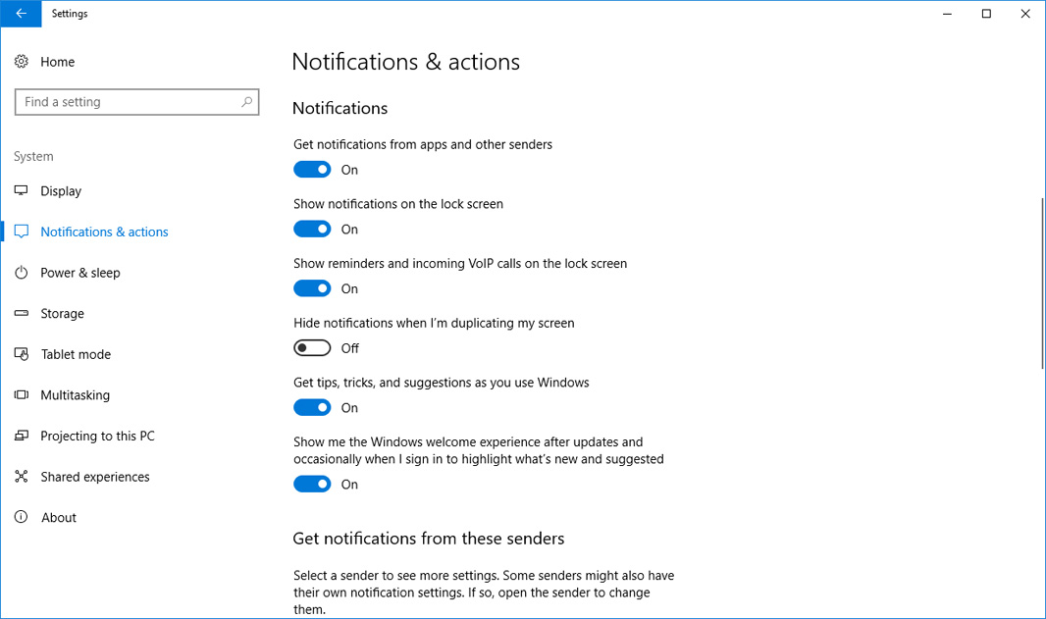This screenshot has width=1046, height=619.
Task: Open Display settings
Action: click(x=61, y=191)
